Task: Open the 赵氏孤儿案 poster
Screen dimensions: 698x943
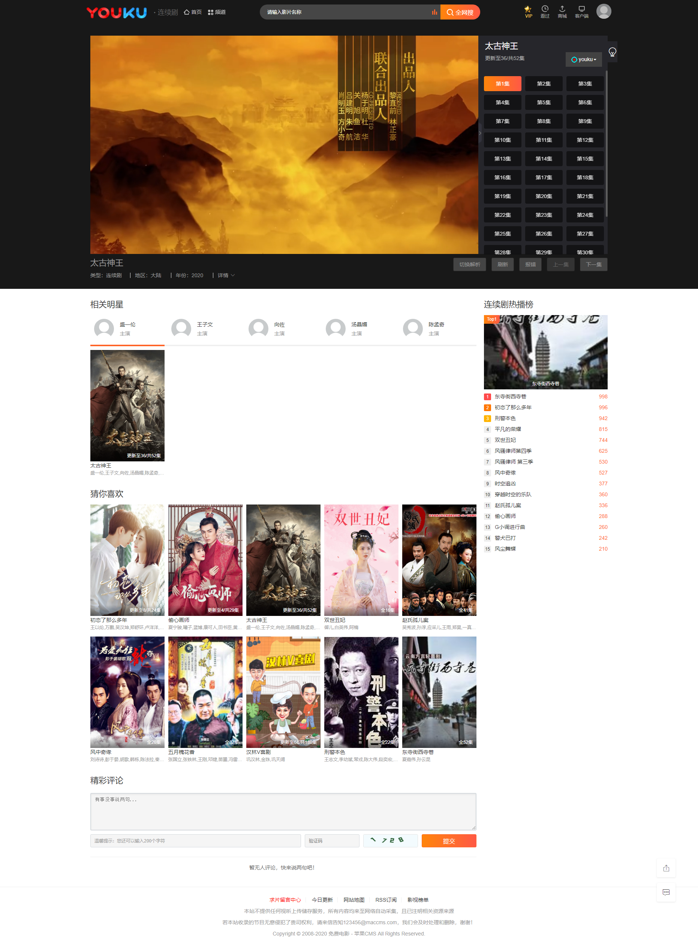Action: [439, 560]
